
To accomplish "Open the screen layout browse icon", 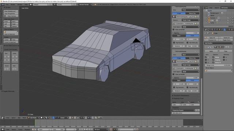I will (31, 4).
